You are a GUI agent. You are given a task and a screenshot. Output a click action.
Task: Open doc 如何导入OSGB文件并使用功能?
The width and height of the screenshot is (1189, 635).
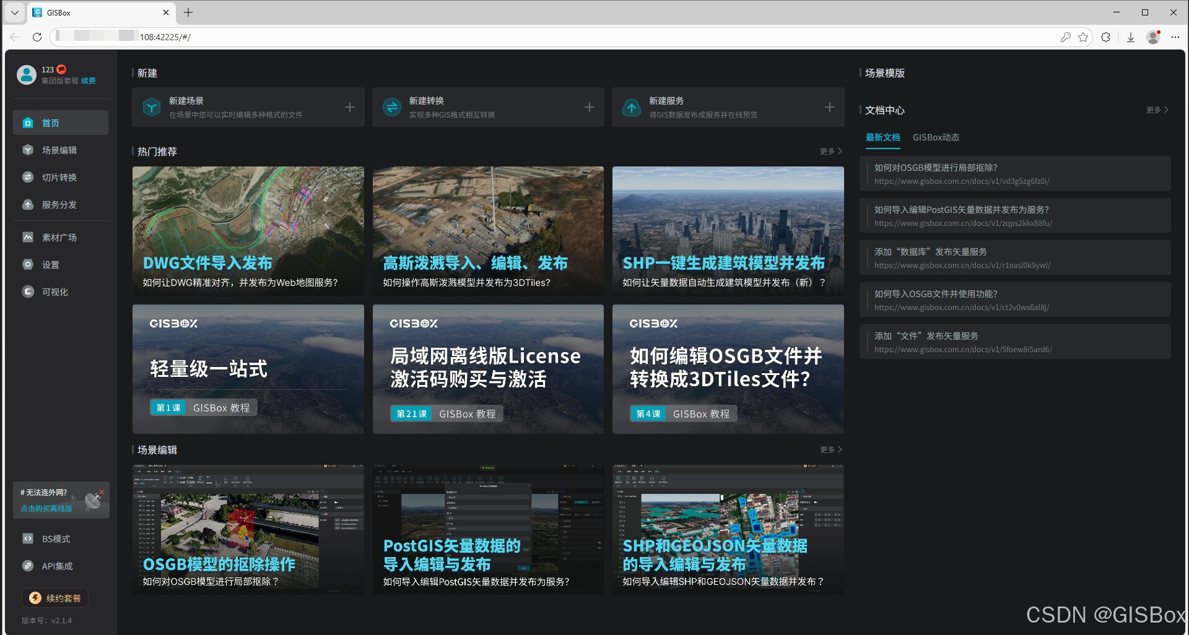pos(1015,300)
